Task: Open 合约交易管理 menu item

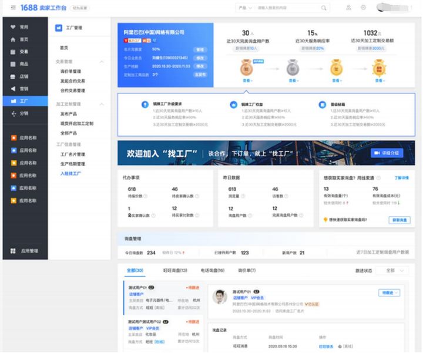Action: pyautogui.click(x=73, y=90)
